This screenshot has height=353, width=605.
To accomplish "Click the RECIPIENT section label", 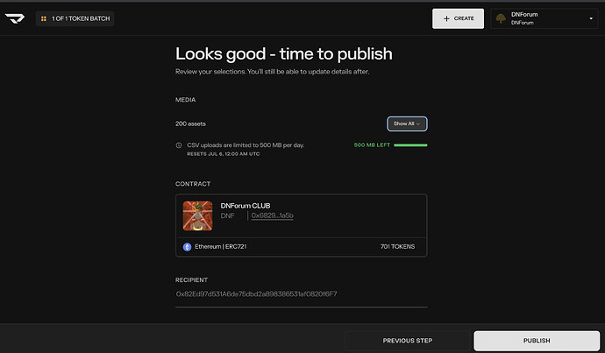I will point(191,280).
